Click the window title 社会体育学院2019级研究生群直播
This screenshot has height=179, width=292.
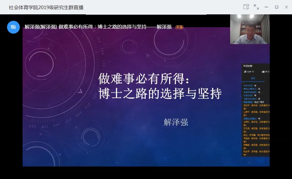click(x=46, y=7)
